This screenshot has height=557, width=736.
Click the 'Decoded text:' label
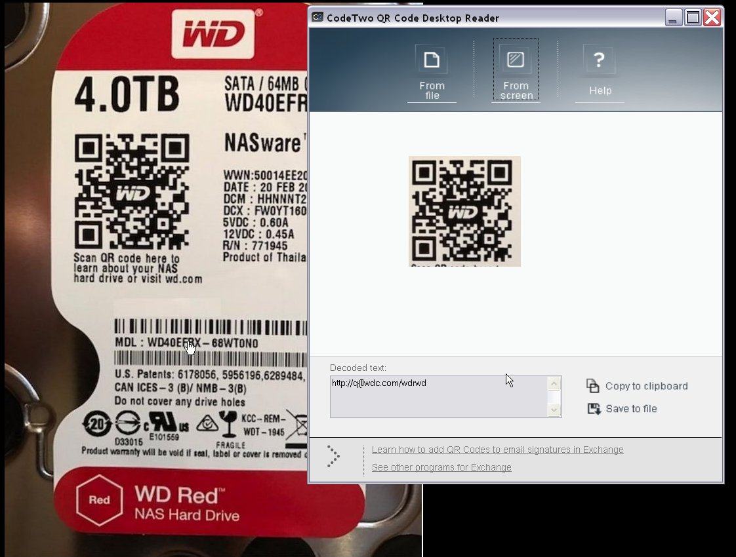[358, 368]
